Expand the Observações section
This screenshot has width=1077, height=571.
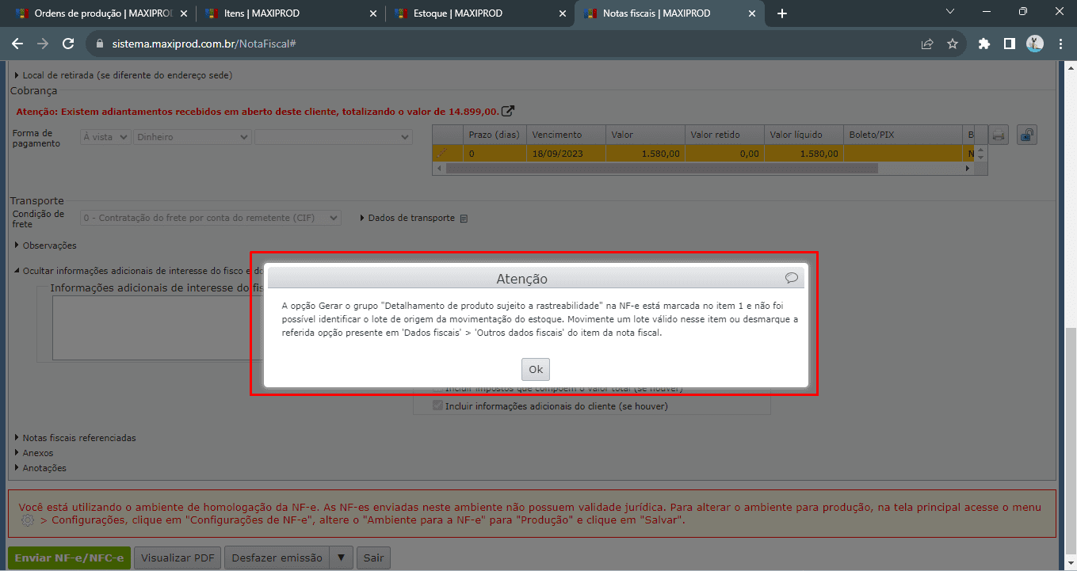pos(45,246)
